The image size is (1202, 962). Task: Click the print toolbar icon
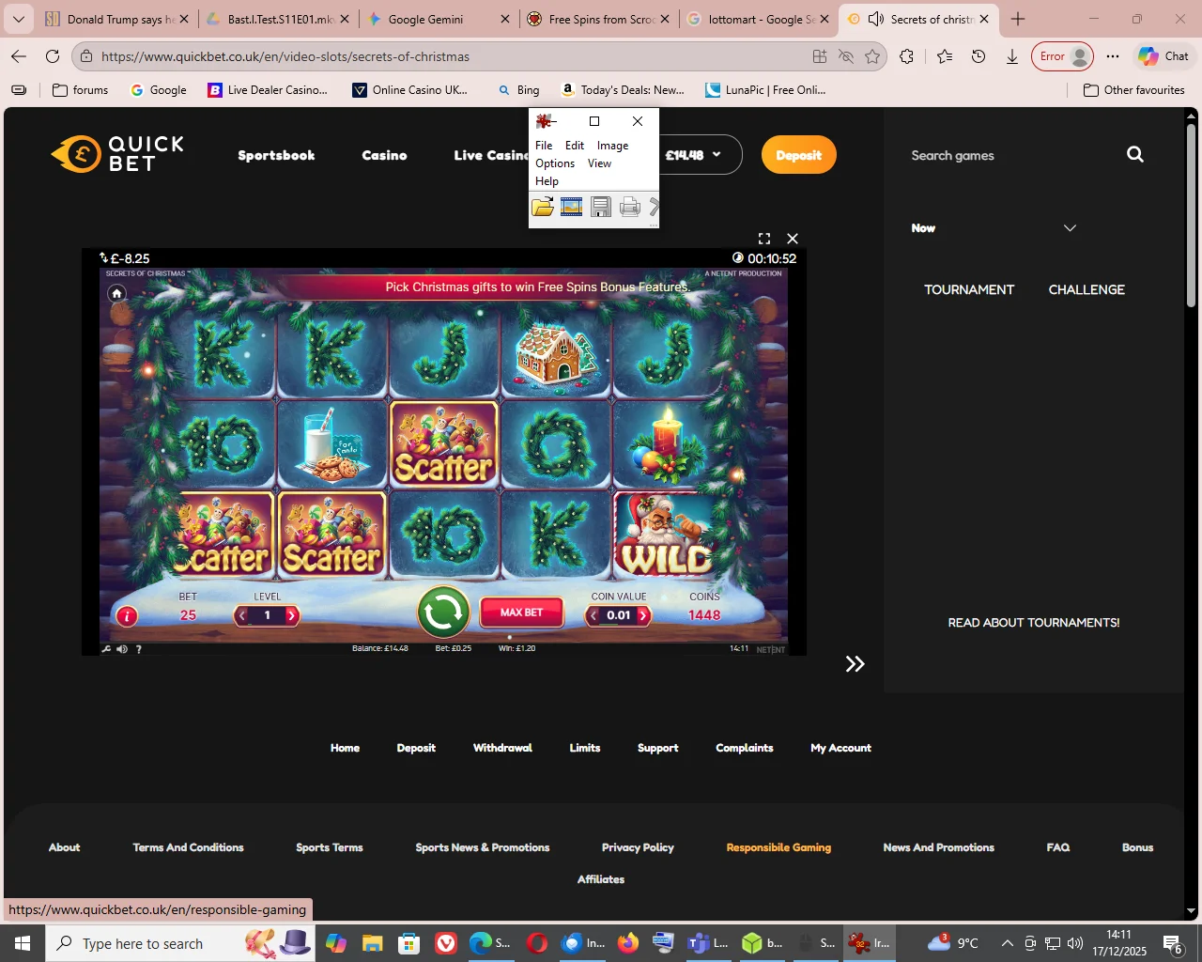[x=630, y=208]
